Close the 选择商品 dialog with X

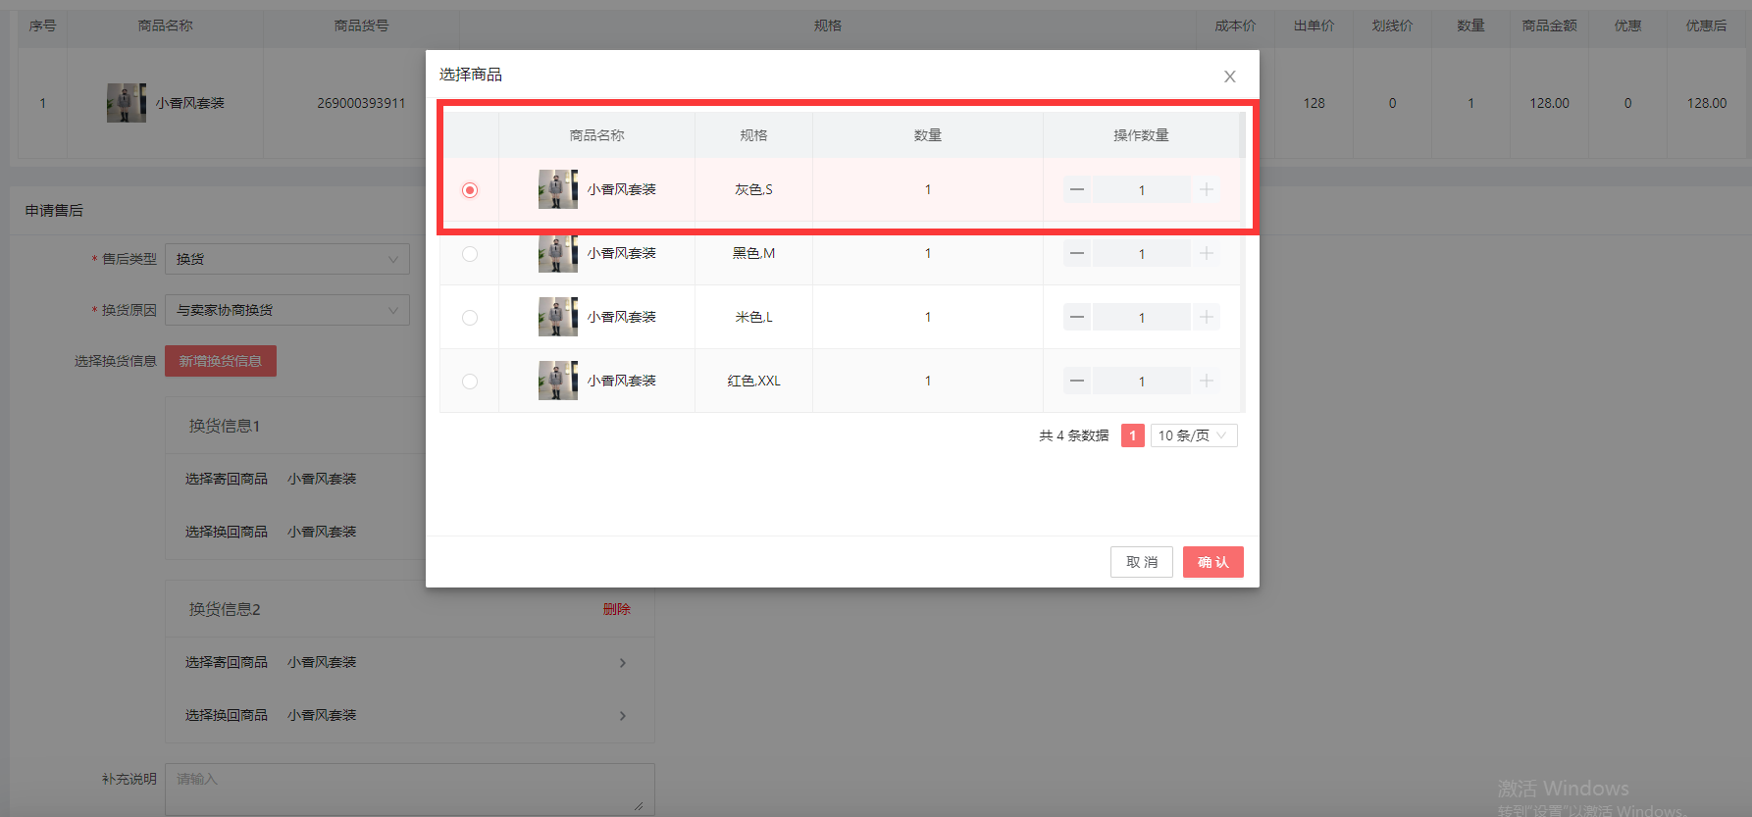(x=1229, y=77)
